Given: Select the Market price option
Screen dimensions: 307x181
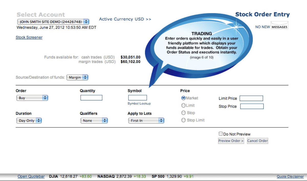Looking at the screenshot, I should tap(183, 98).
